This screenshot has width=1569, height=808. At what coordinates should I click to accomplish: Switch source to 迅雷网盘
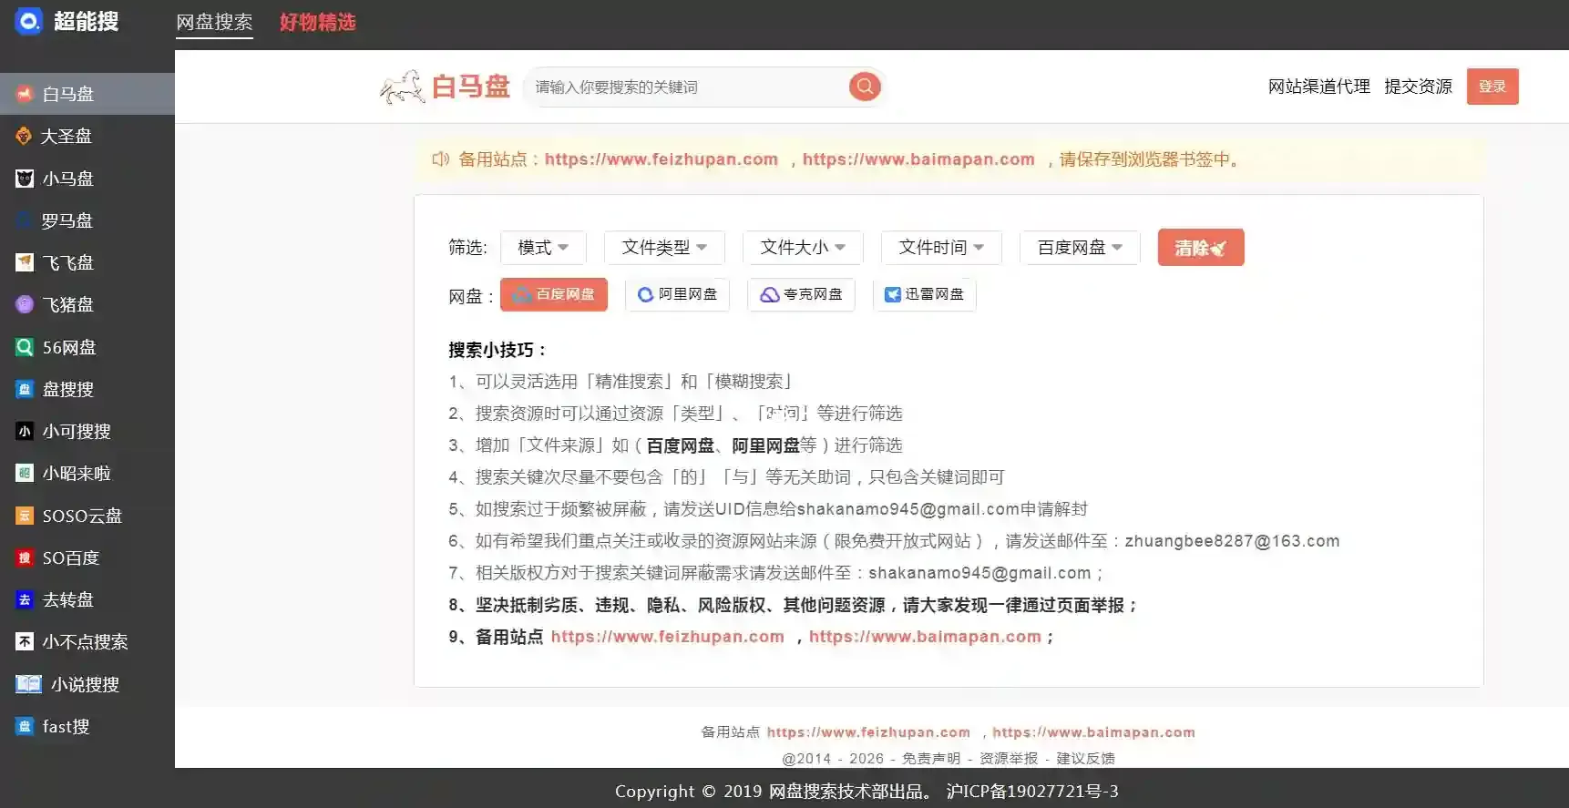924,294
